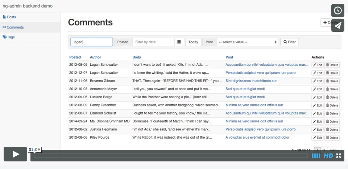Click the Filter by date field
Screen dimensions: 348x169
click(153, 42)
